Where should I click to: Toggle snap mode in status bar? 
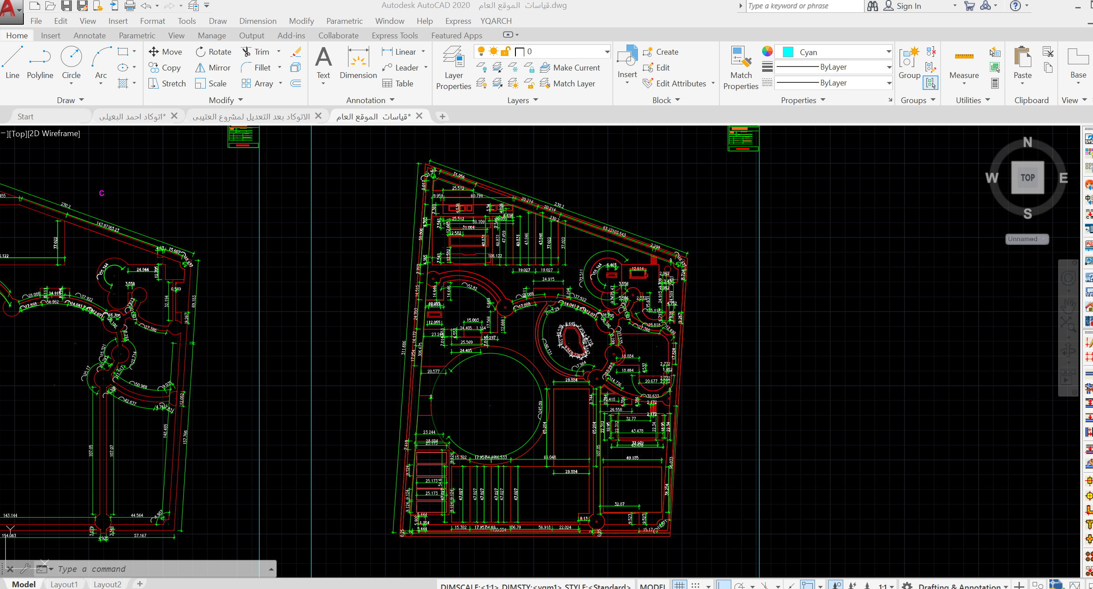click(695, 585)
